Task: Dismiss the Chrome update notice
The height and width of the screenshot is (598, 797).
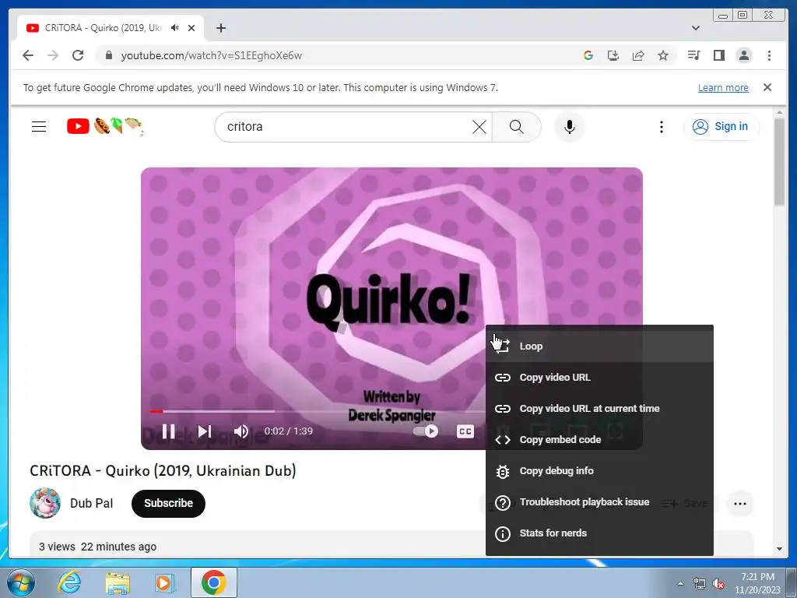Action: (767, 87)
